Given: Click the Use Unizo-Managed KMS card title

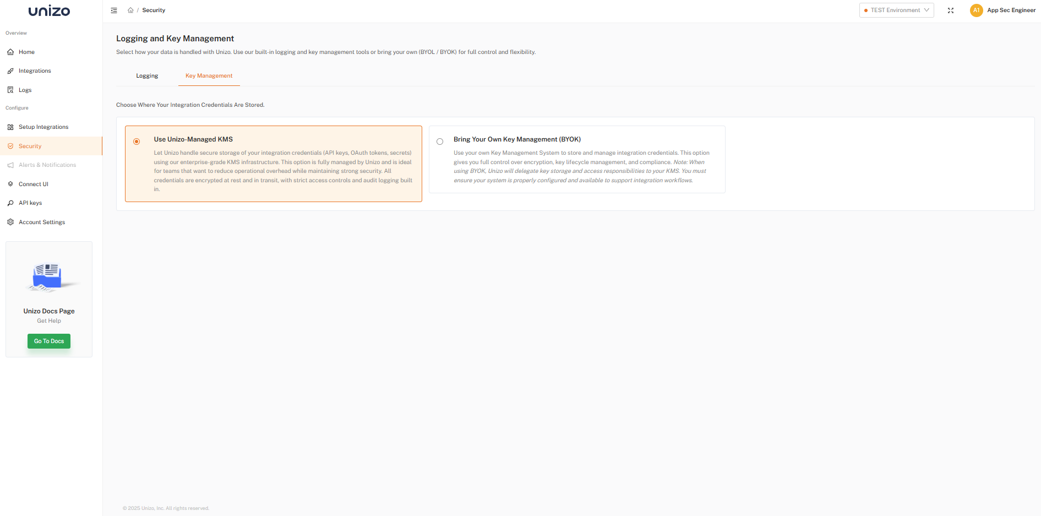Looking at the screenshot, I should 193,139.
